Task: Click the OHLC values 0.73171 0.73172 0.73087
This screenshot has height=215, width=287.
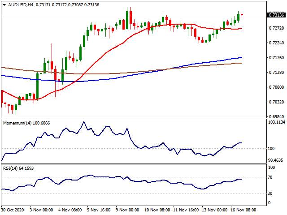Action: point(59,5)
